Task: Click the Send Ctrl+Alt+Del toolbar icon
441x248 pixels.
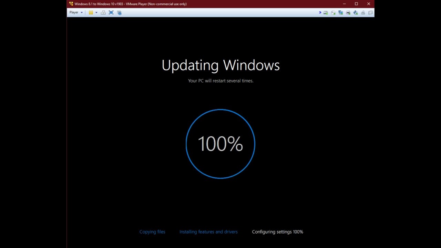Action: [x=103, y=12]
